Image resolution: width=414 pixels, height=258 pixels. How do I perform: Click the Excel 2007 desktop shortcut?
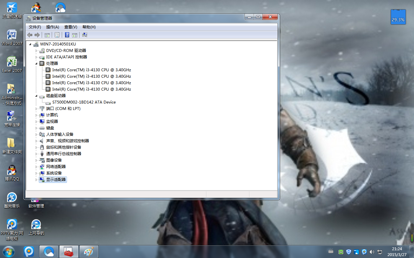pos(12,64)
